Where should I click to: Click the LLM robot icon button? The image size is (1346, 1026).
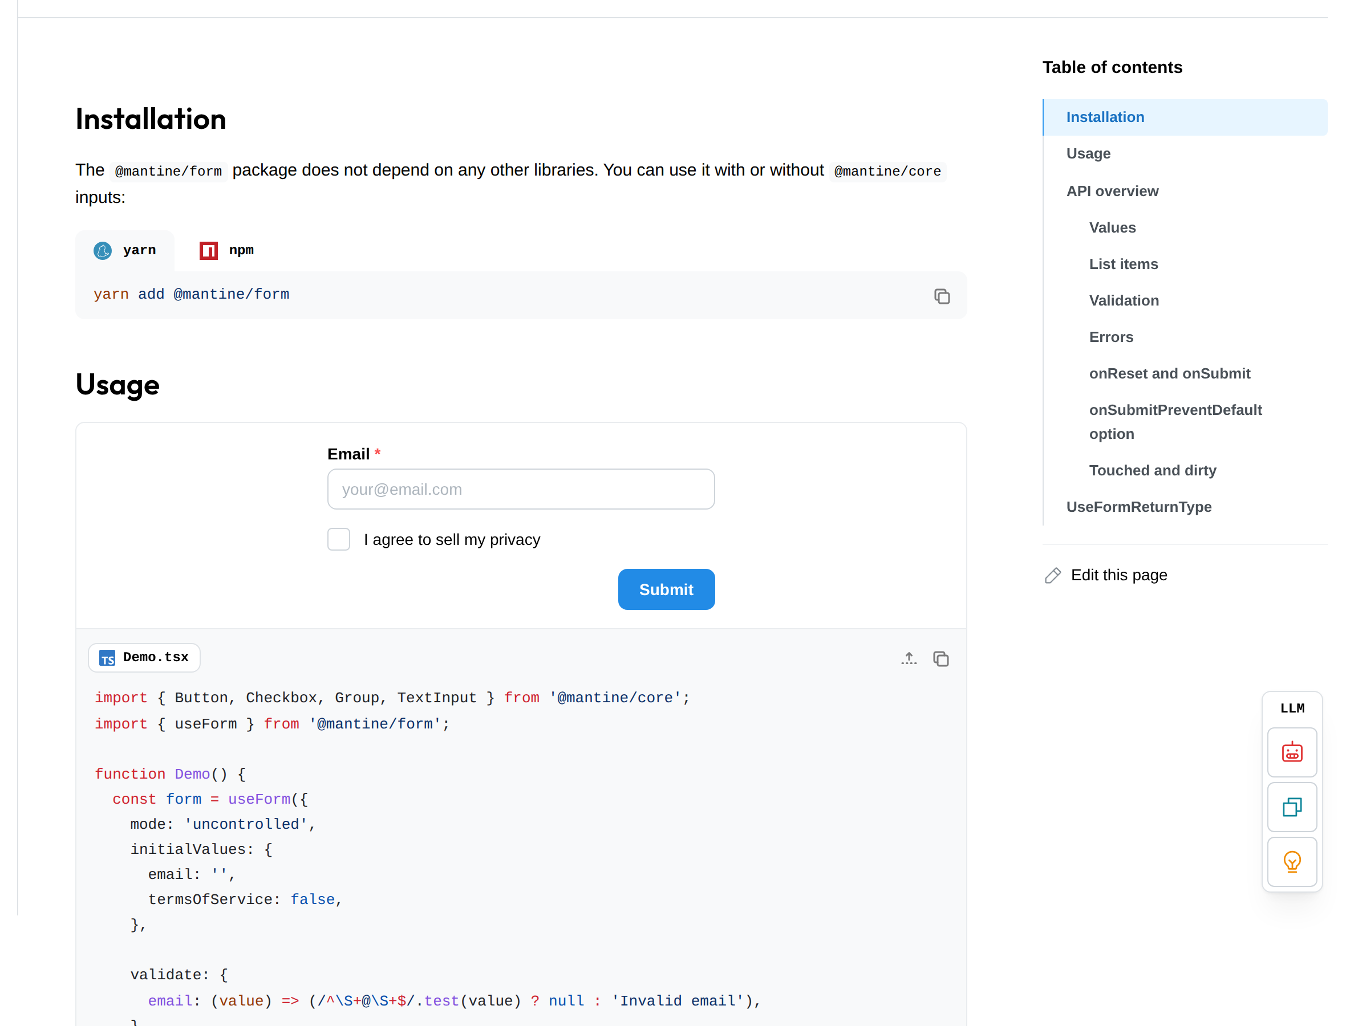tap(1292, 752)
